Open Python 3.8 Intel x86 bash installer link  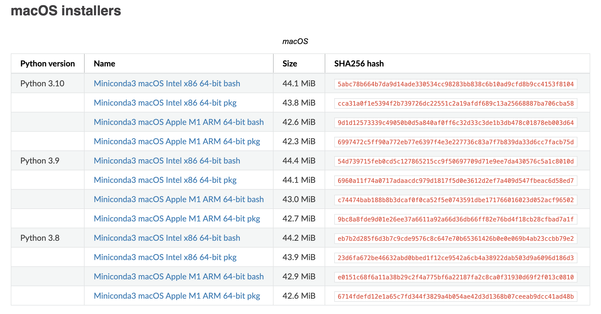[167, 238]
